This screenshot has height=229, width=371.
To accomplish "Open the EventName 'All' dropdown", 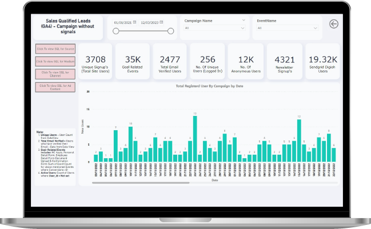I will pos(287,28).
